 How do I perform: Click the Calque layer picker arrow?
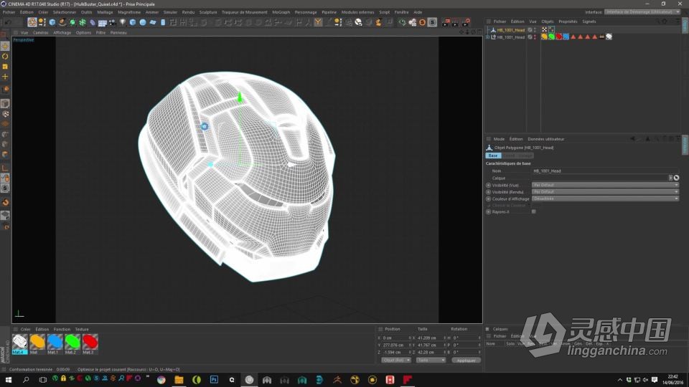point(670,178)
